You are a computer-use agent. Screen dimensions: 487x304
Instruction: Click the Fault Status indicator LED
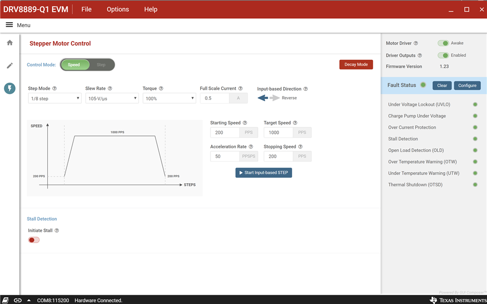point(423,85)
